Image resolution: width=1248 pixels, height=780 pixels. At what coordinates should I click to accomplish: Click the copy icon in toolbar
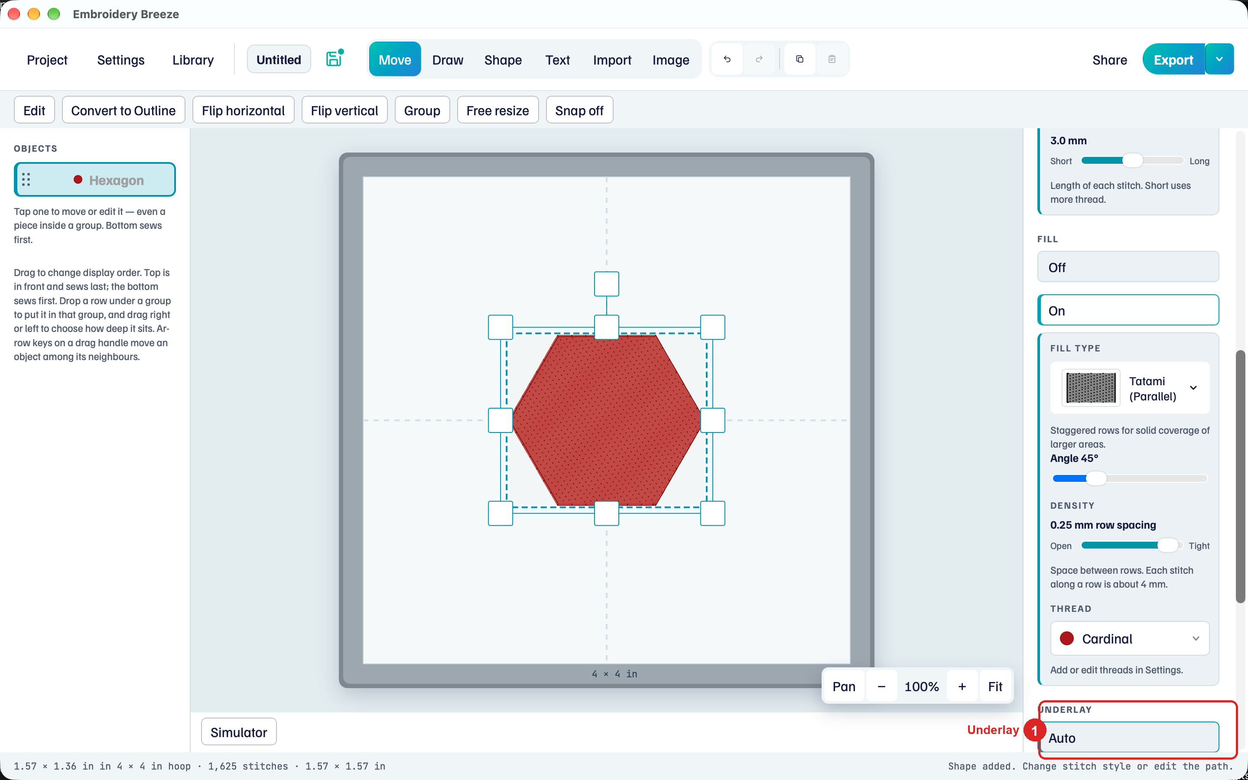tap(799, 59)
